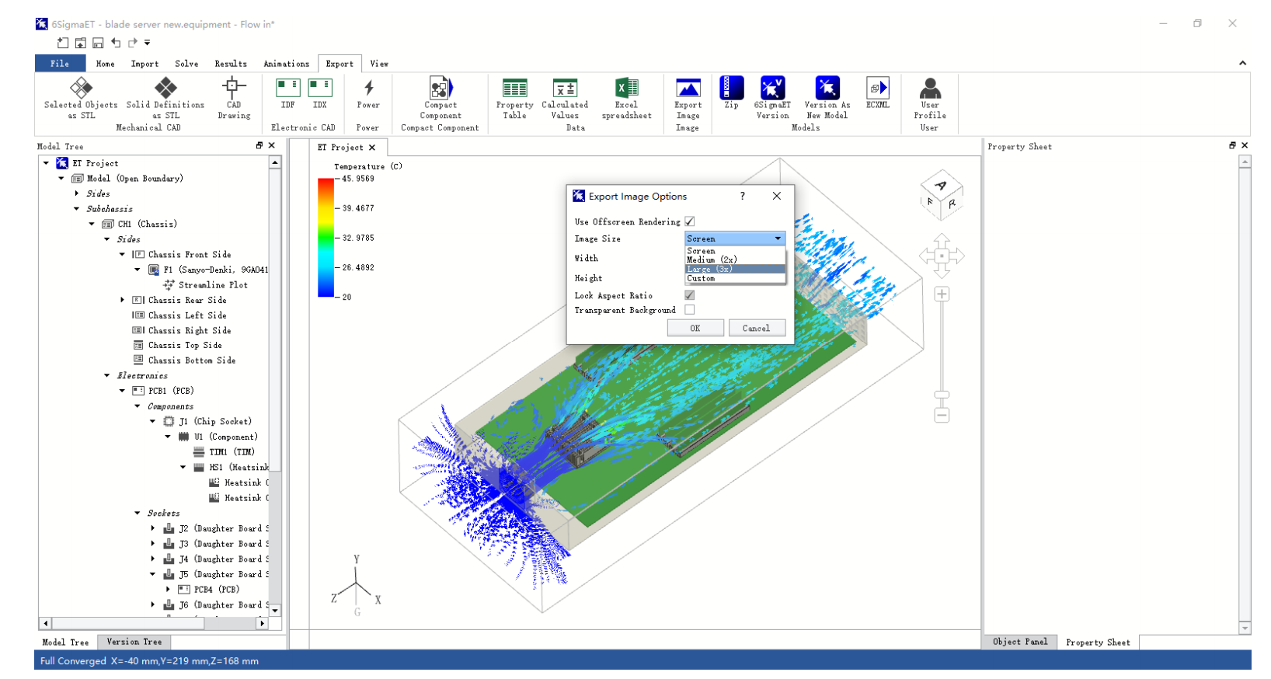
Task: Switch to the Version Tree tab
Action: (x=134, y=642)
